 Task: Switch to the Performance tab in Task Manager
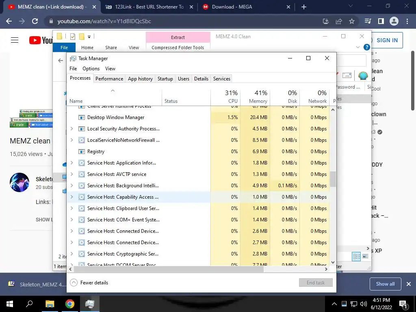tap(109, 79)
